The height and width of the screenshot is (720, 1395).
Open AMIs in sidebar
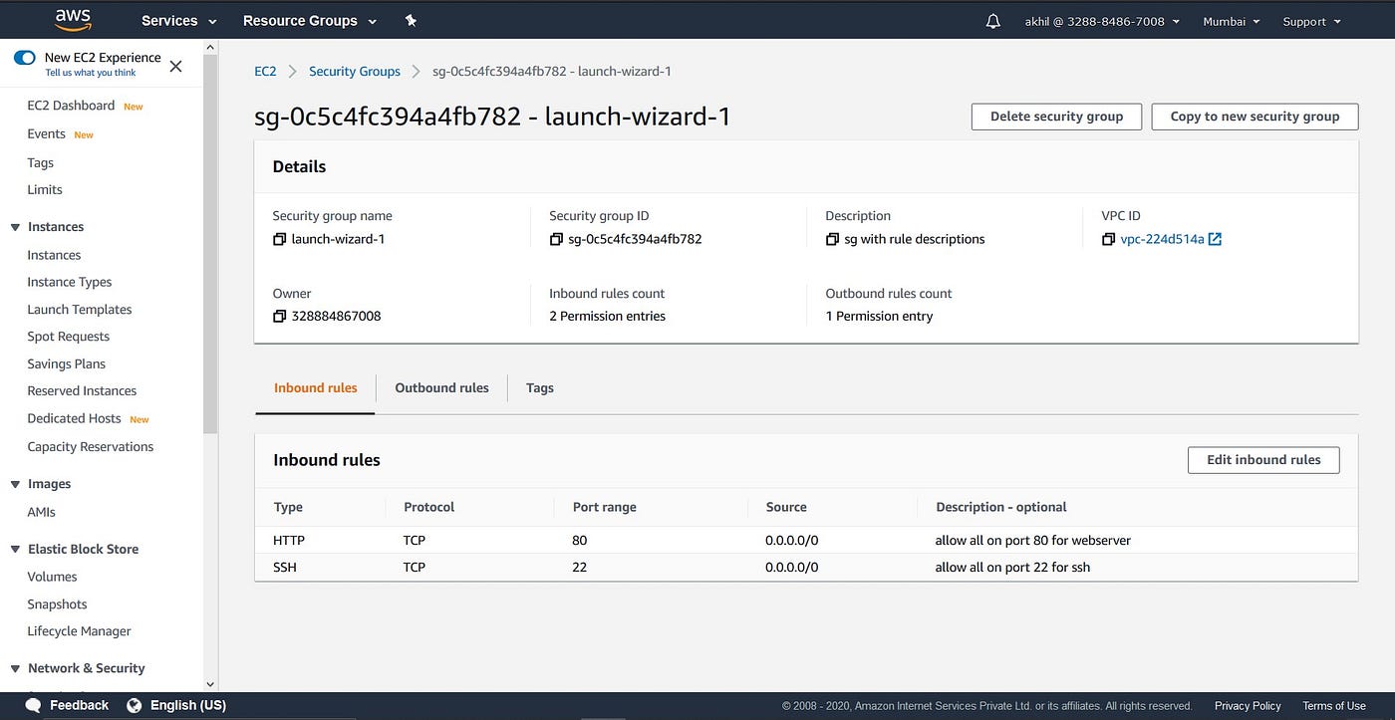pos(42,512)
